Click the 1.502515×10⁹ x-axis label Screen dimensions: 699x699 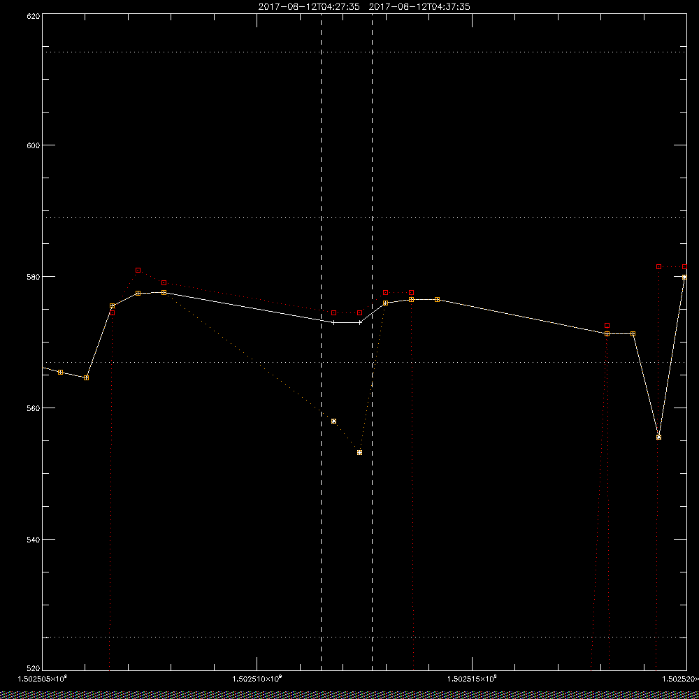472,679
